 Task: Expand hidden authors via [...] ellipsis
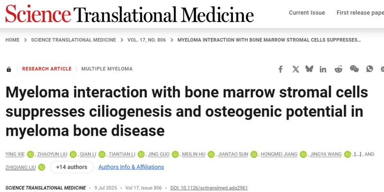tap(357, 154)
